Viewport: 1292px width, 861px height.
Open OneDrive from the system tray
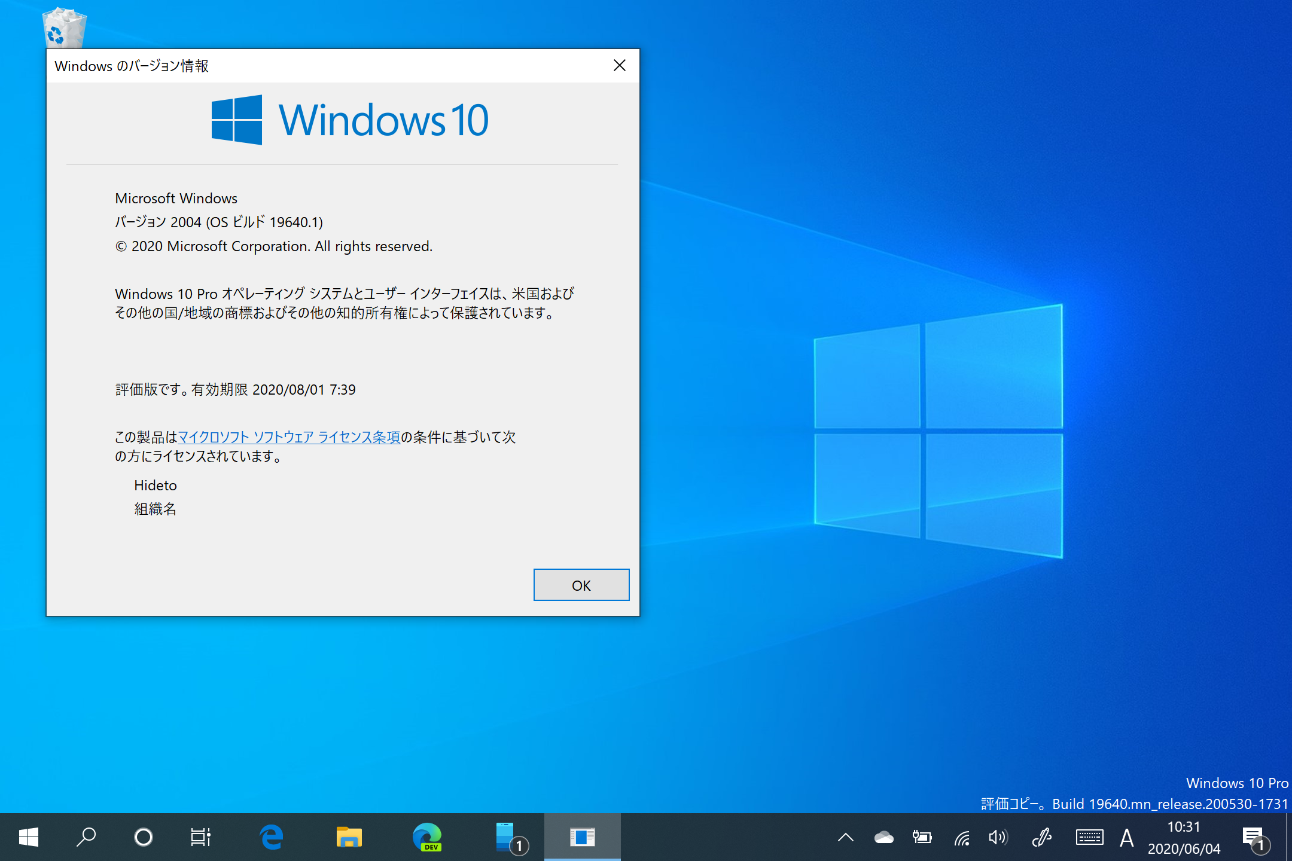coord(883,836)
